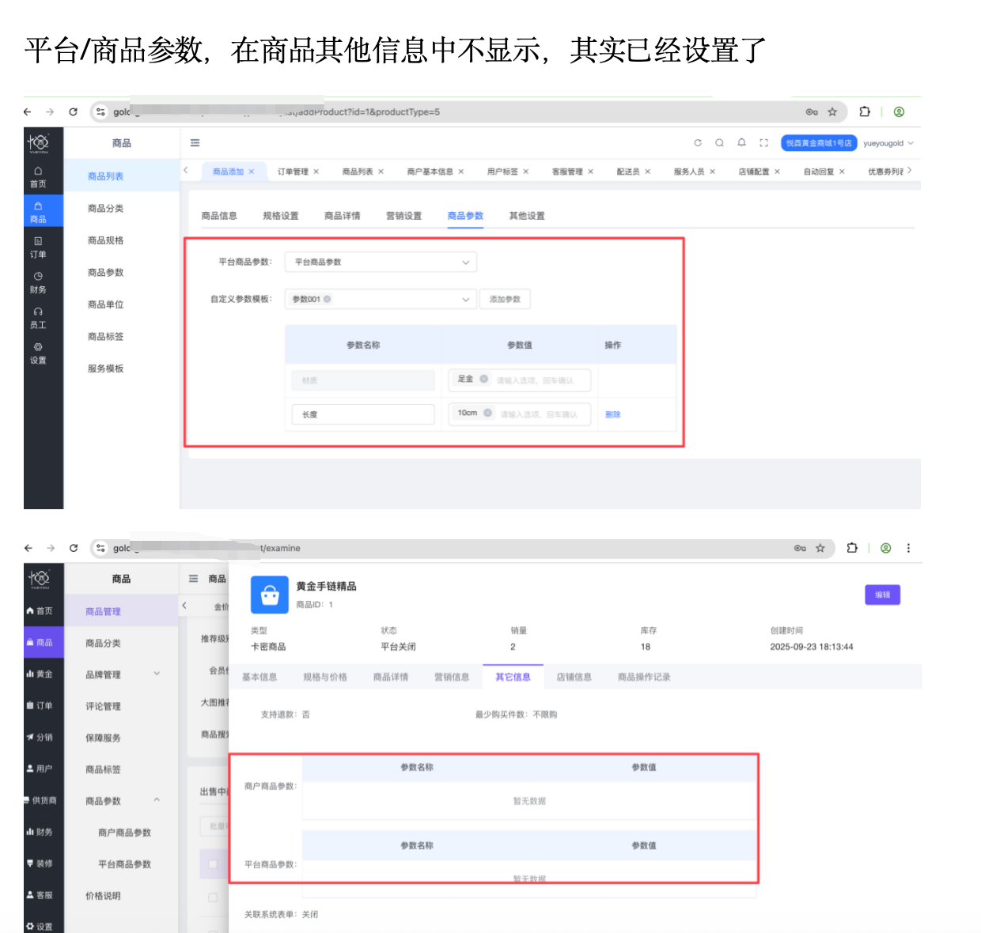Open 供货商 in the examine page dark sidebar
The image size is (981, 933).
pos(40,800)
